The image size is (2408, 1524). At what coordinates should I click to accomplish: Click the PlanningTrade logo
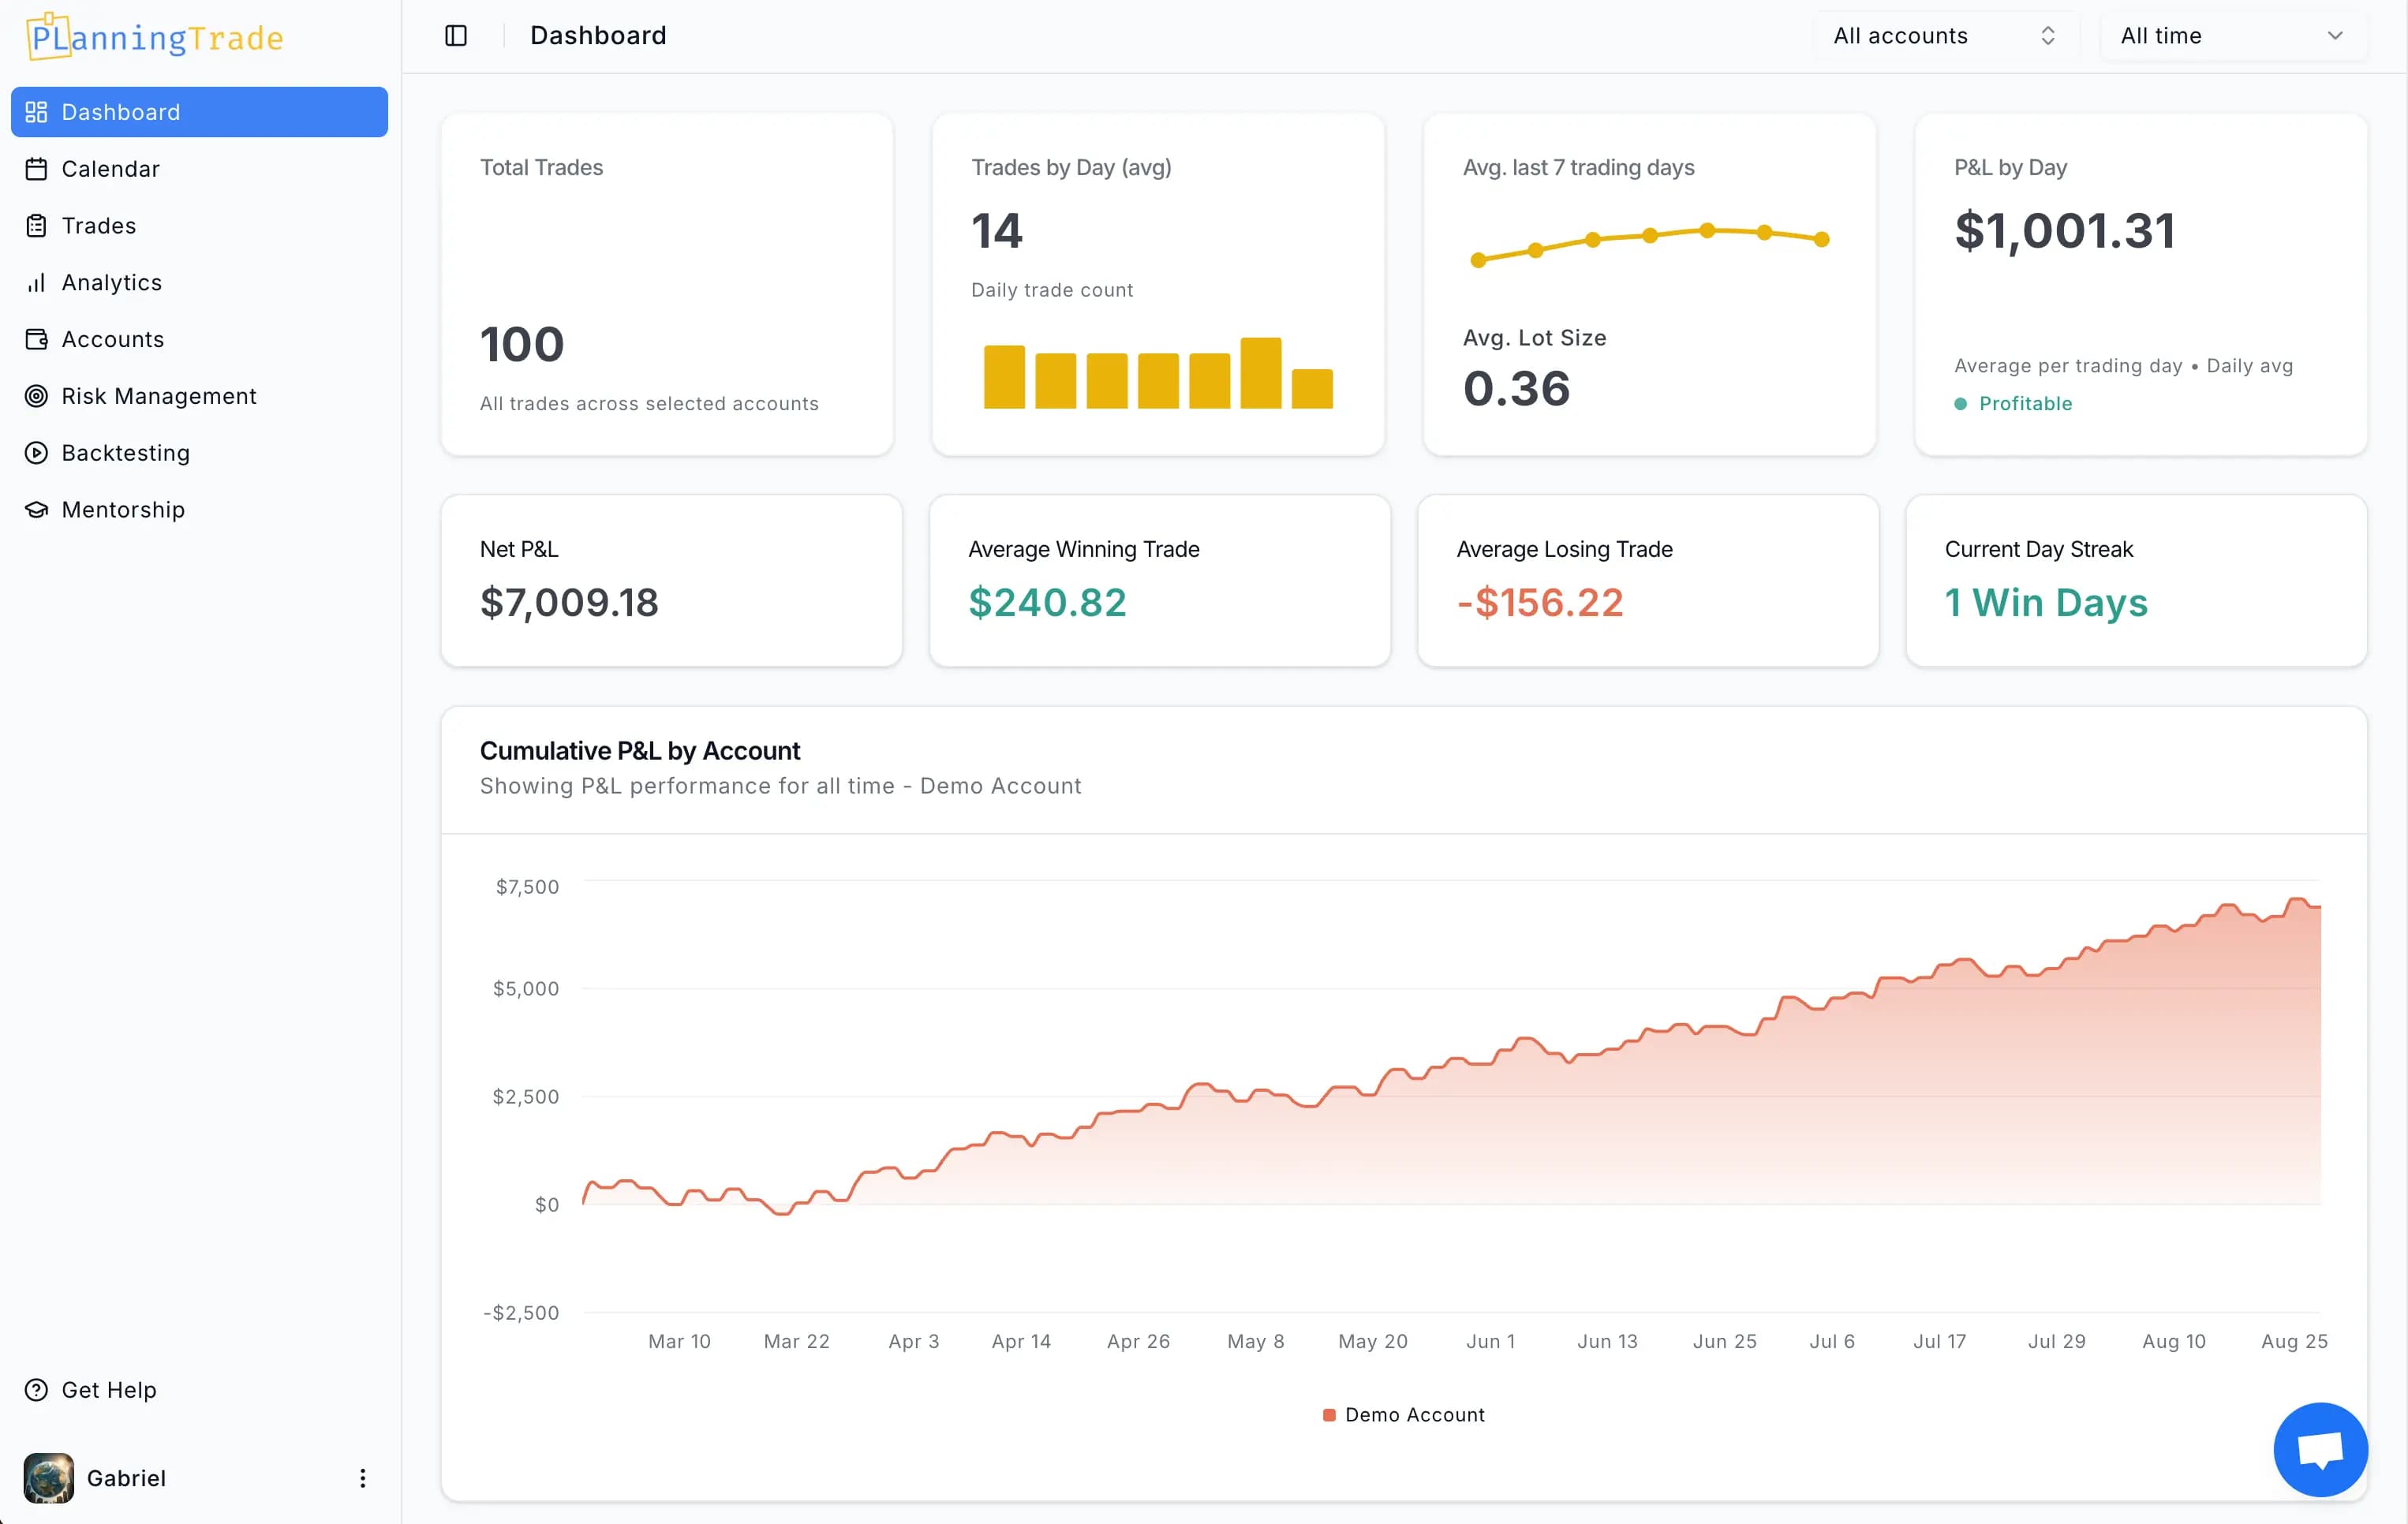coord(154,37)
